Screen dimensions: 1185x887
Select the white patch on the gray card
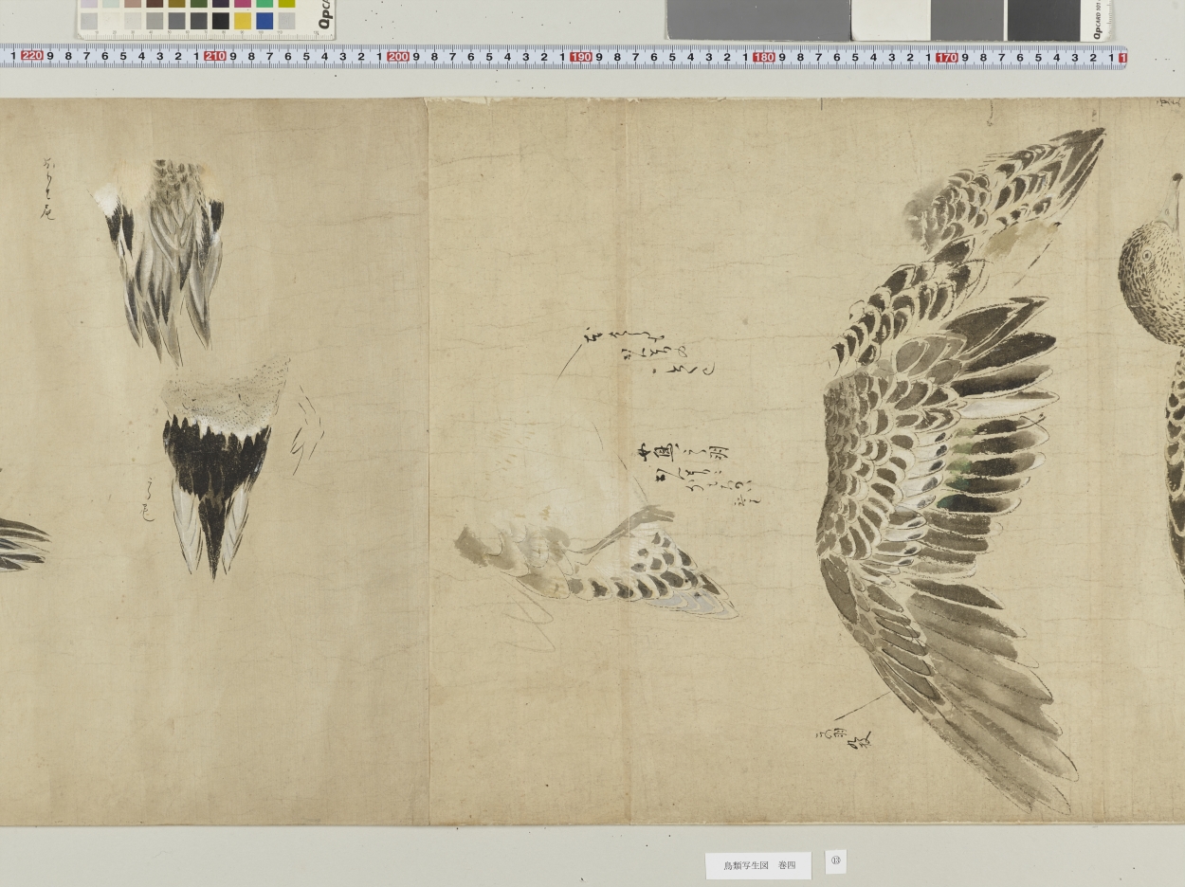pos(890,20)
